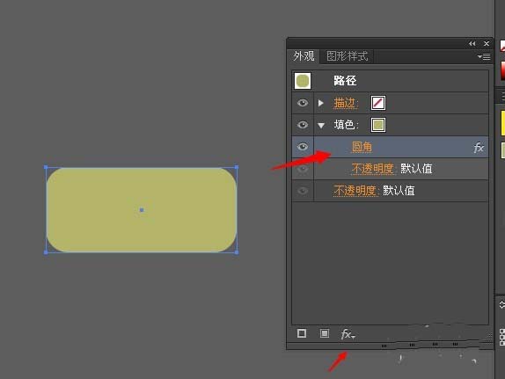Open the 圆角 effect settings link

point(362,147)
